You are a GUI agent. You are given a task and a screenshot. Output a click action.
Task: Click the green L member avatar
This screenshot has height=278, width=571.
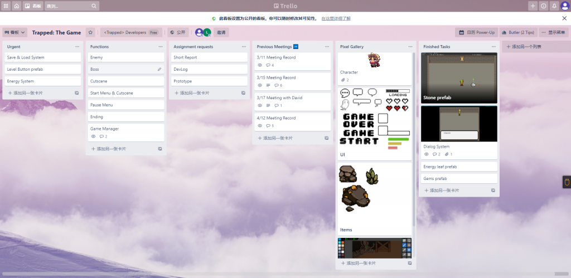pyautogui.click(x=207, y=32)
